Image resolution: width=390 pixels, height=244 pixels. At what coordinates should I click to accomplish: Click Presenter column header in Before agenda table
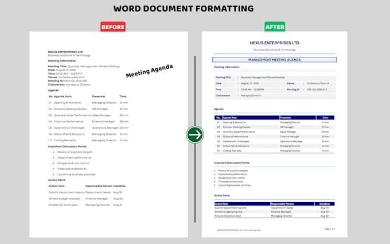pyautogui.click(x=99, y=96)
